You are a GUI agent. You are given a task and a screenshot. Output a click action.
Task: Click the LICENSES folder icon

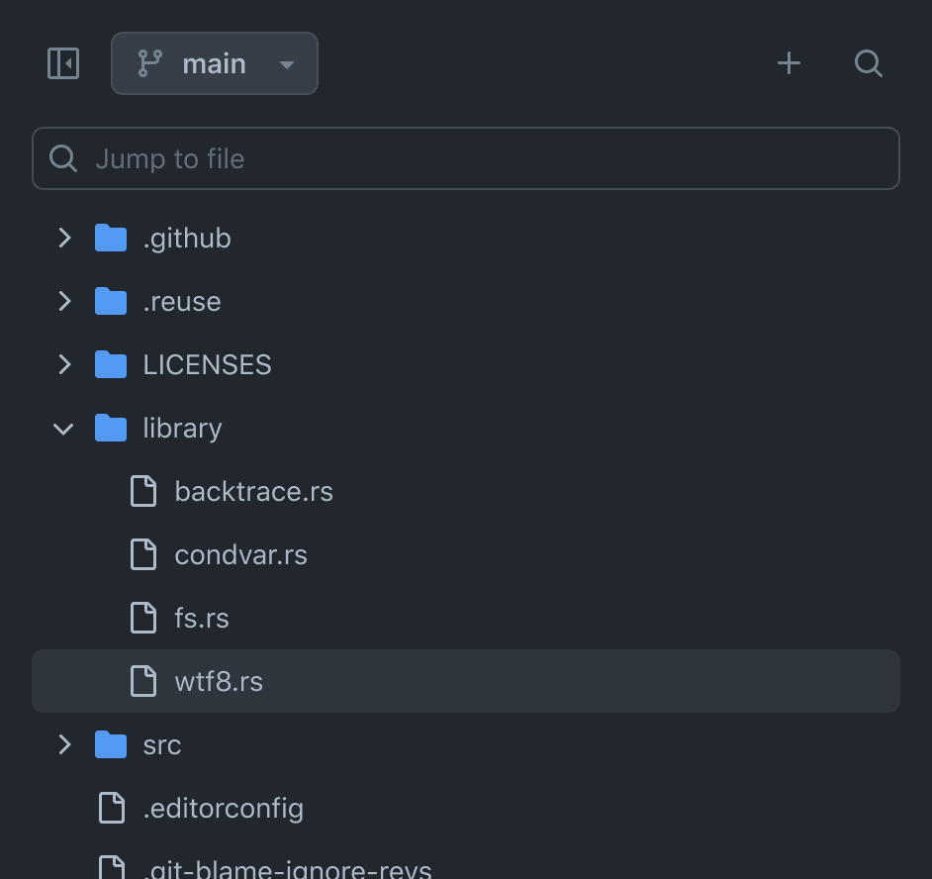pos(111,364)
